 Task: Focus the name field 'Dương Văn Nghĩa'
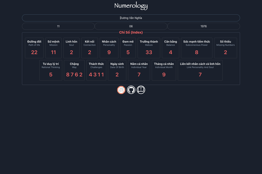click(131, 18)
